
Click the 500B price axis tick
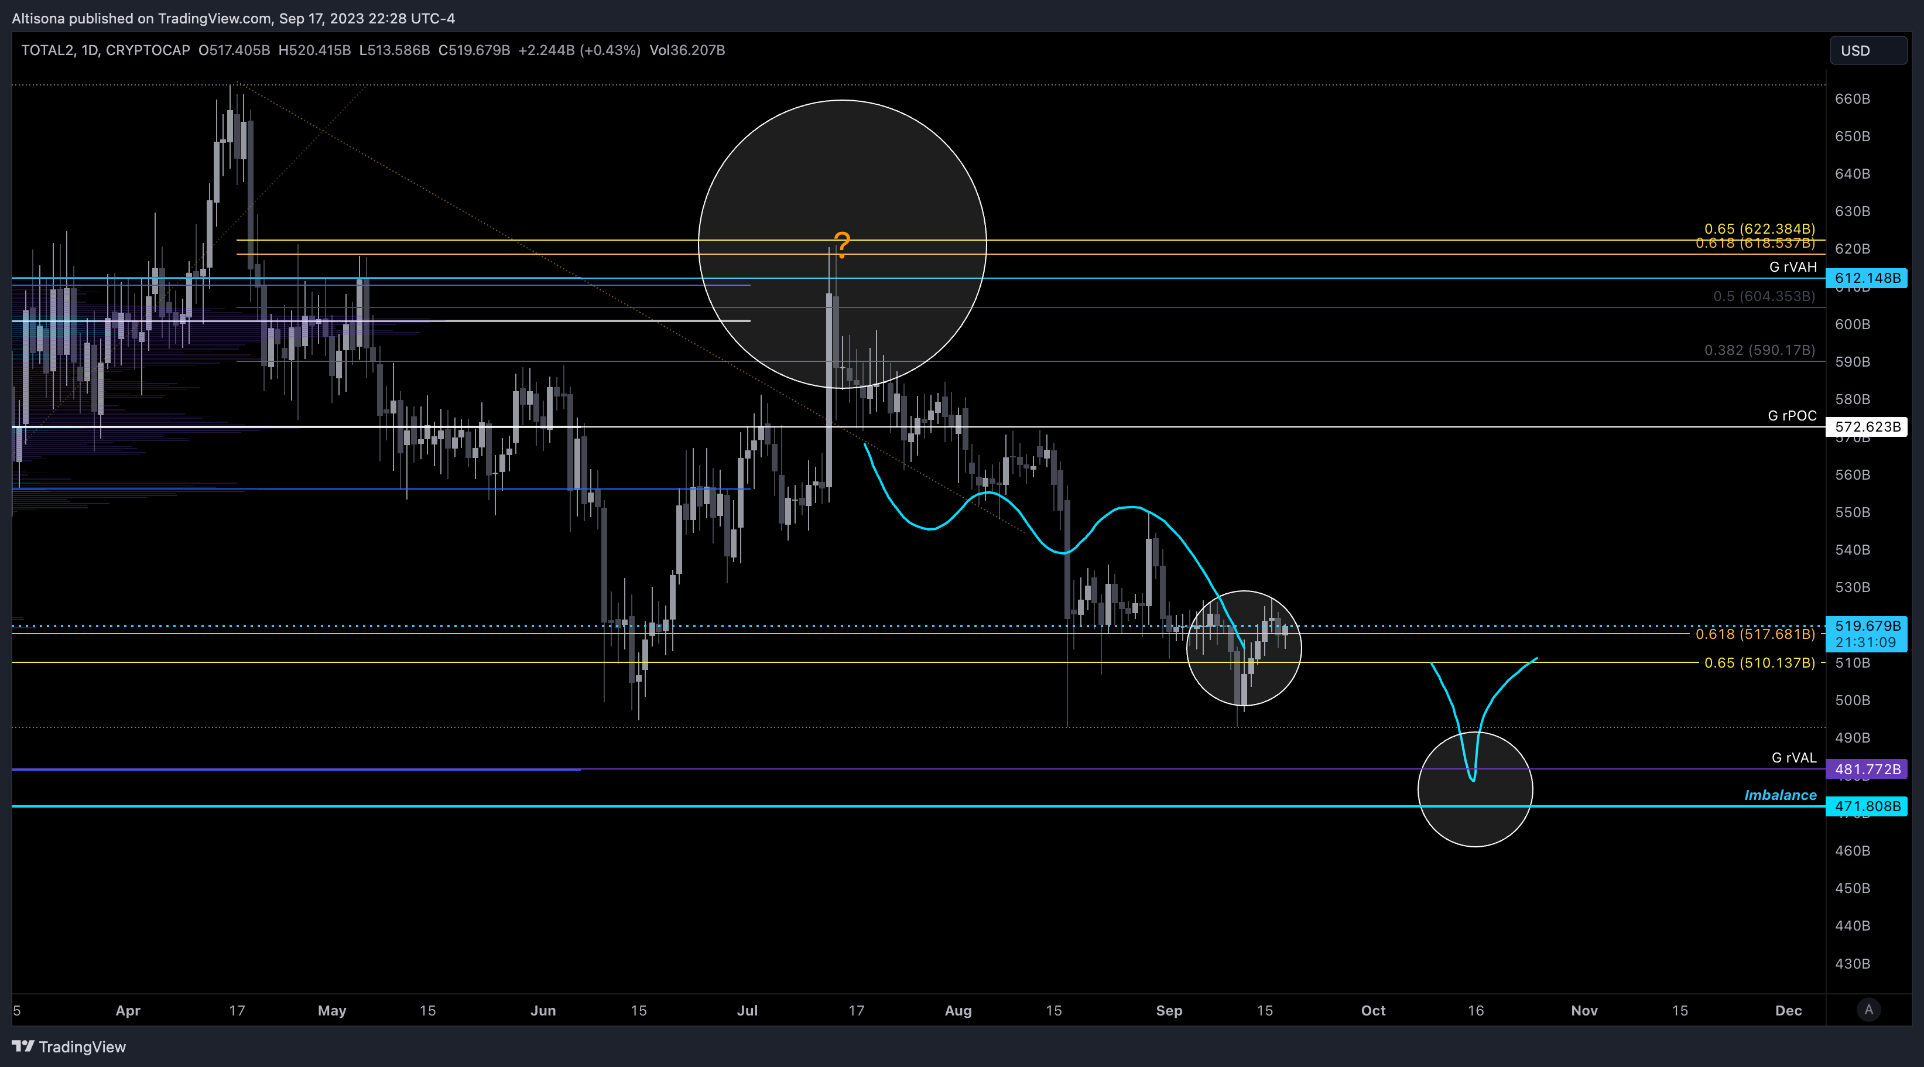pos(1853,700)
